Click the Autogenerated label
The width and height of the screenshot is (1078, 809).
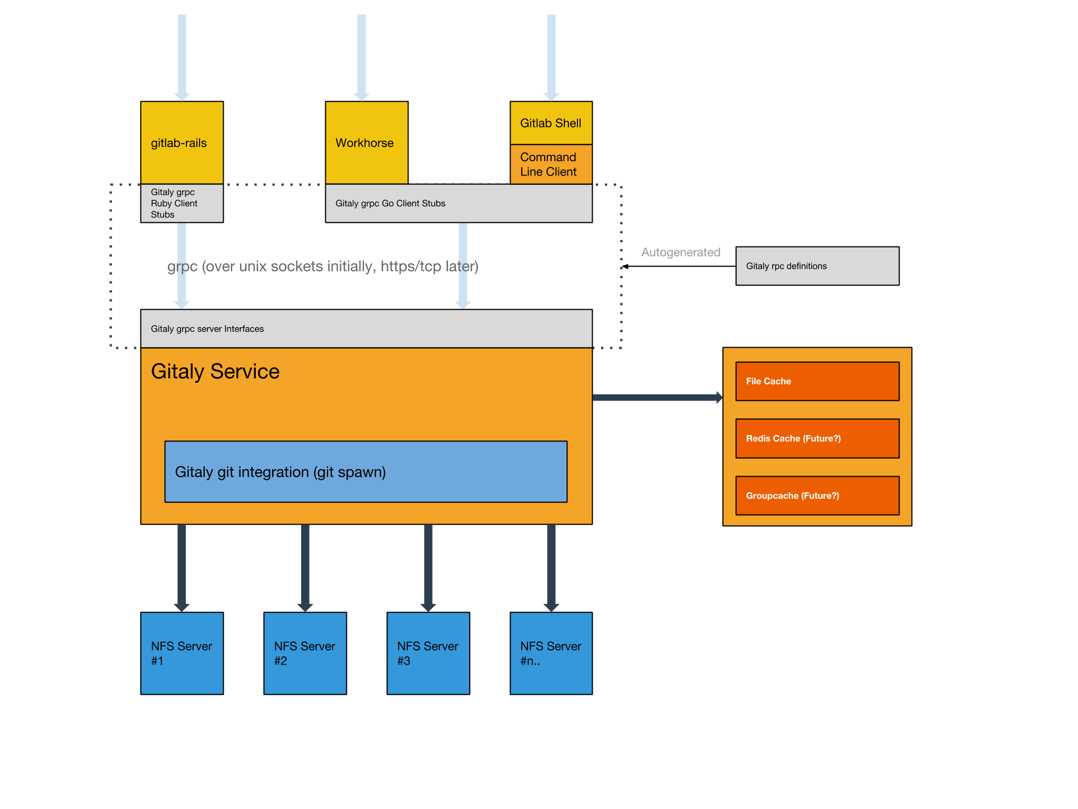pyautogui.click(x=681, y=252)
